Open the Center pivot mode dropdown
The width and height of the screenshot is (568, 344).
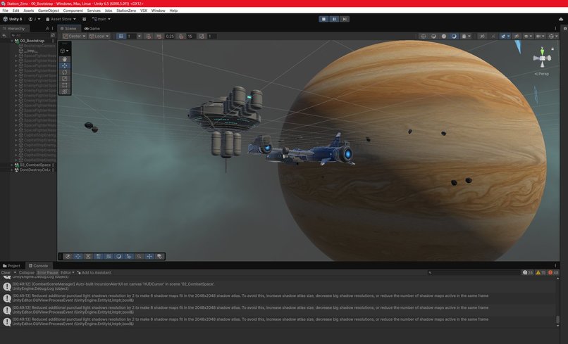[74, 36]
